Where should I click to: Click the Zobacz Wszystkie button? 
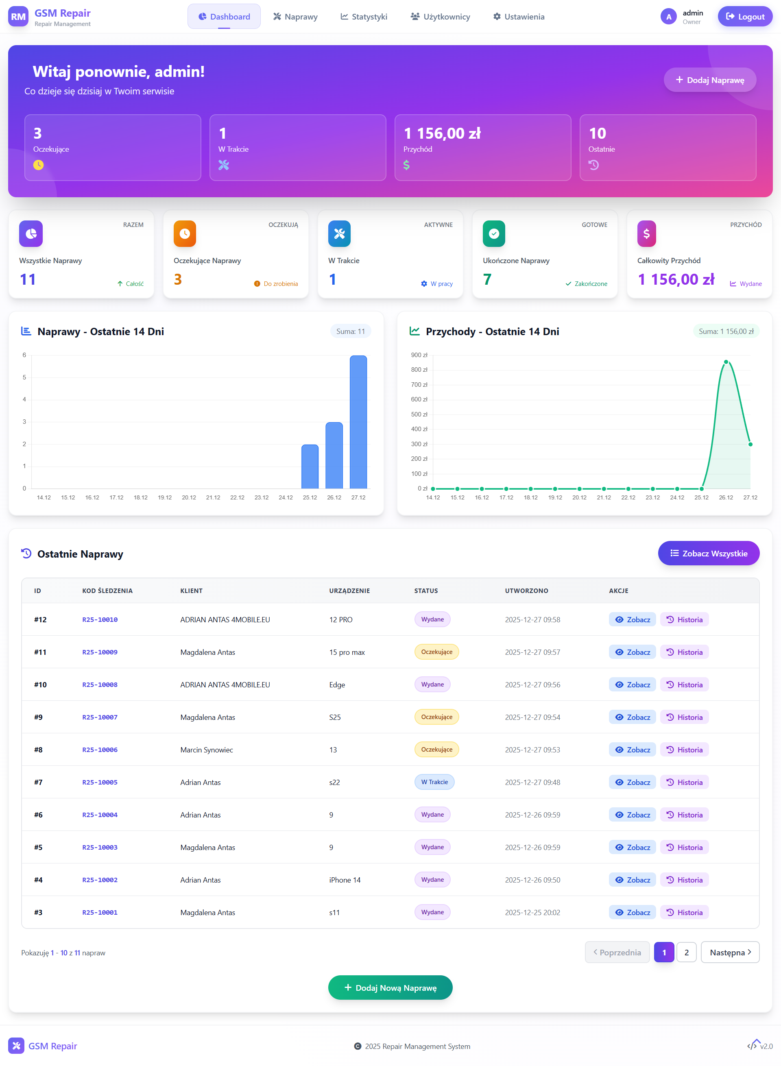[709, 553]
